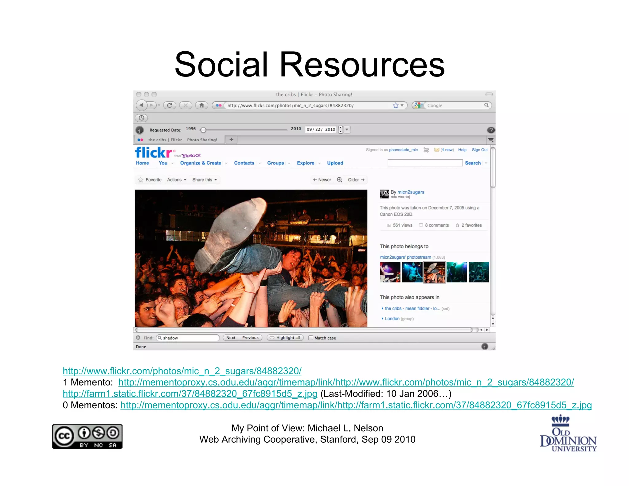The height and width of the screenshot is (486, 629).
Task: Open the Share this dropdown
Action: pyautogui.click(x=205, y=180)
